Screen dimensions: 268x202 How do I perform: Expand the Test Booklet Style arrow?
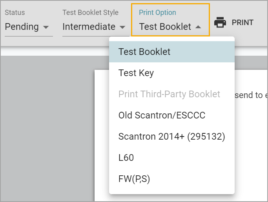point(122,27)
